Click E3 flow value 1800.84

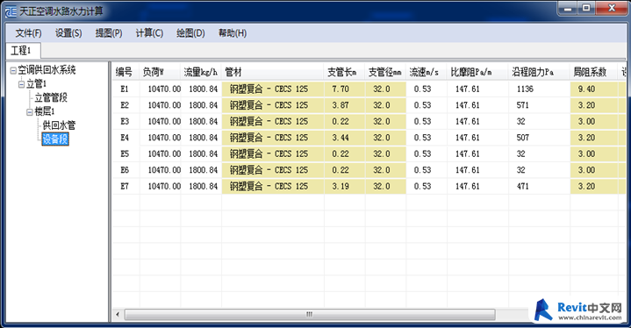[x=201, y=121]
